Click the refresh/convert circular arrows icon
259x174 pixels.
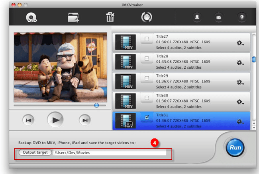tap(147, 17)
